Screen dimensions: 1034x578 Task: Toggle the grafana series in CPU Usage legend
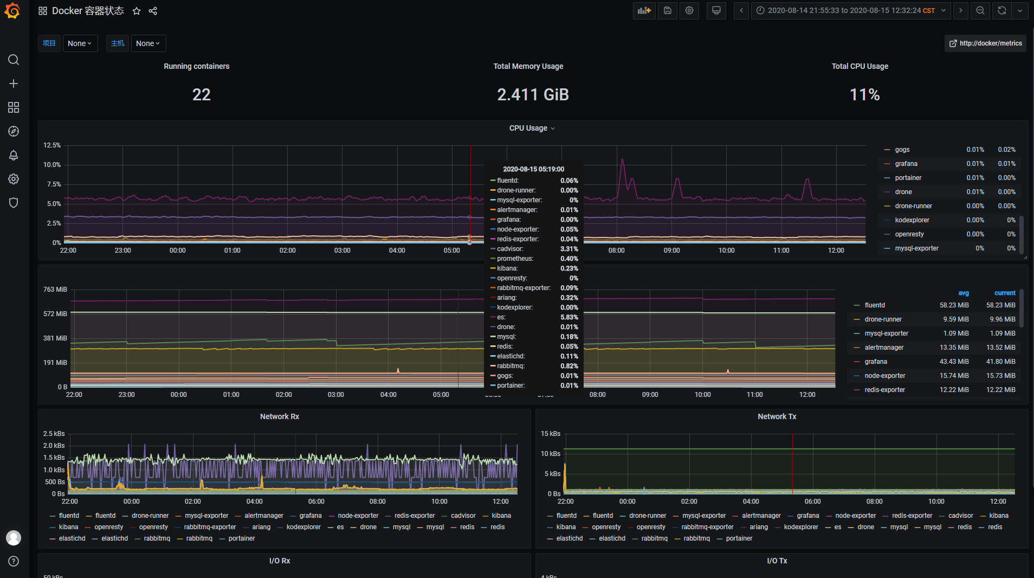(906, 163)
